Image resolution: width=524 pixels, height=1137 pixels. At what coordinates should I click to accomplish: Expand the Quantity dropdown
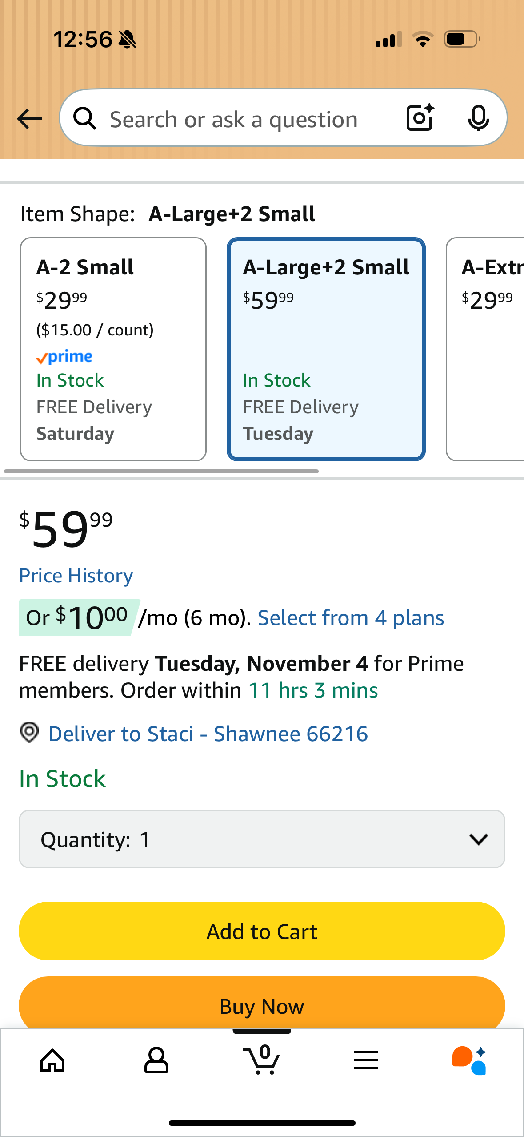[x=262, y=839]
